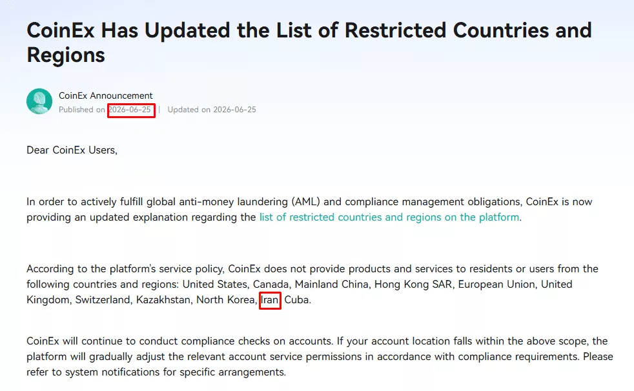Click the red-boxed published date 2026-06-25
The width and height of the screenshot is (634, 391).
[x=131, y=110]
